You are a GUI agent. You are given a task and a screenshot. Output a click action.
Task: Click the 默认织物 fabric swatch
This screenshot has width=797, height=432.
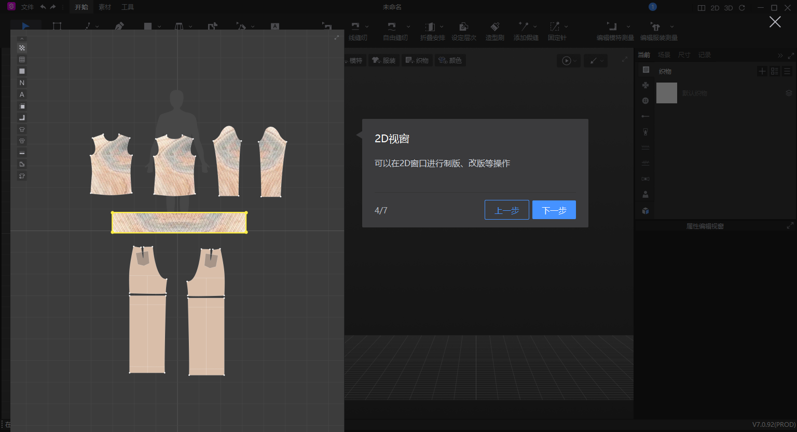(667, 93)
